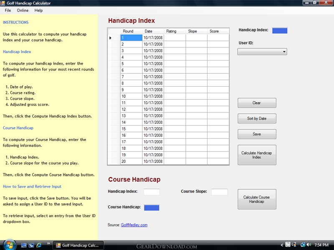The height and width of the screenshot is (250, 334).
Task: Click the network tray icon
Action: pyautogui.click(x=302, y=245)
